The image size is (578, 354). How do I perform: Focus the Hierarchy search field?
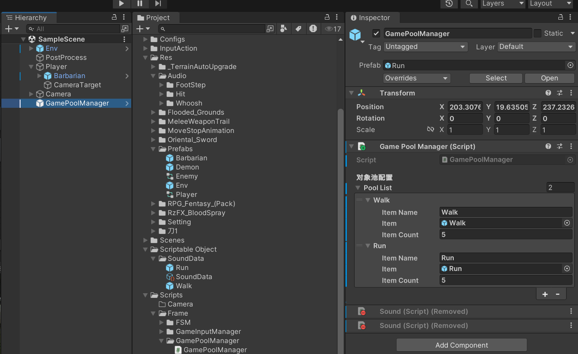coord(73,29)
